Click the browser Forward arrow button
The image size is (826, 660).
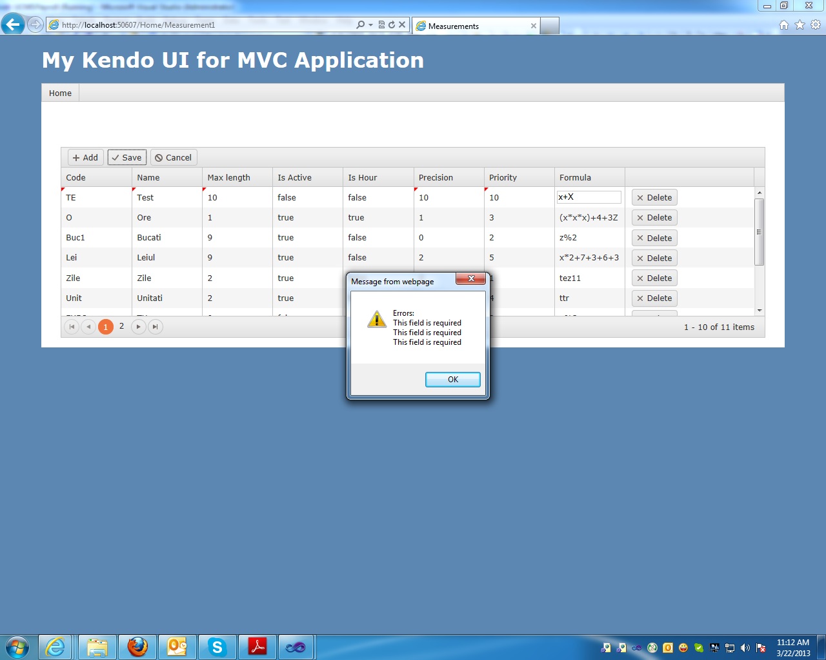pos(35,24)
